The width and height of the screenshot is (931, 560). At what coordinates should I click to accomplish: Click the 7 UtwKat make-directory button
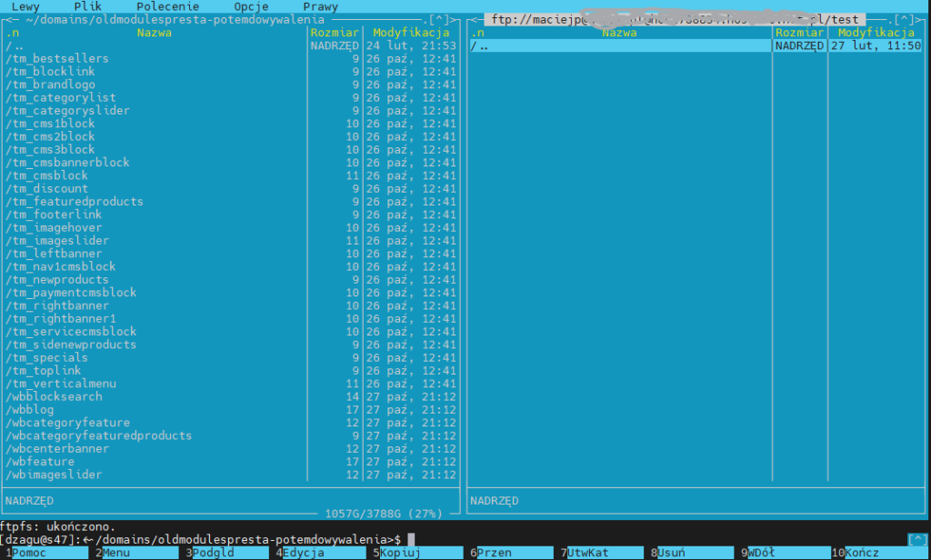pos(602,553)
